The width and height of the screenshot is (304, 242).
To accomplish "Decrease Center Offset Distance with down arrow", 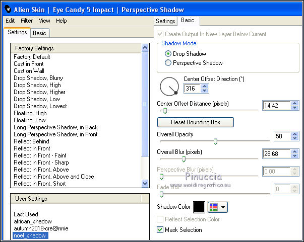I will [x=295, y=108].
